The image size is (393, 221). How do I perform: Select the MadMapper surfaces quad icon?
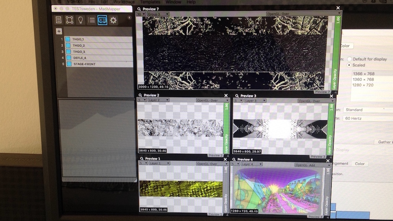[x=69, y=20]
